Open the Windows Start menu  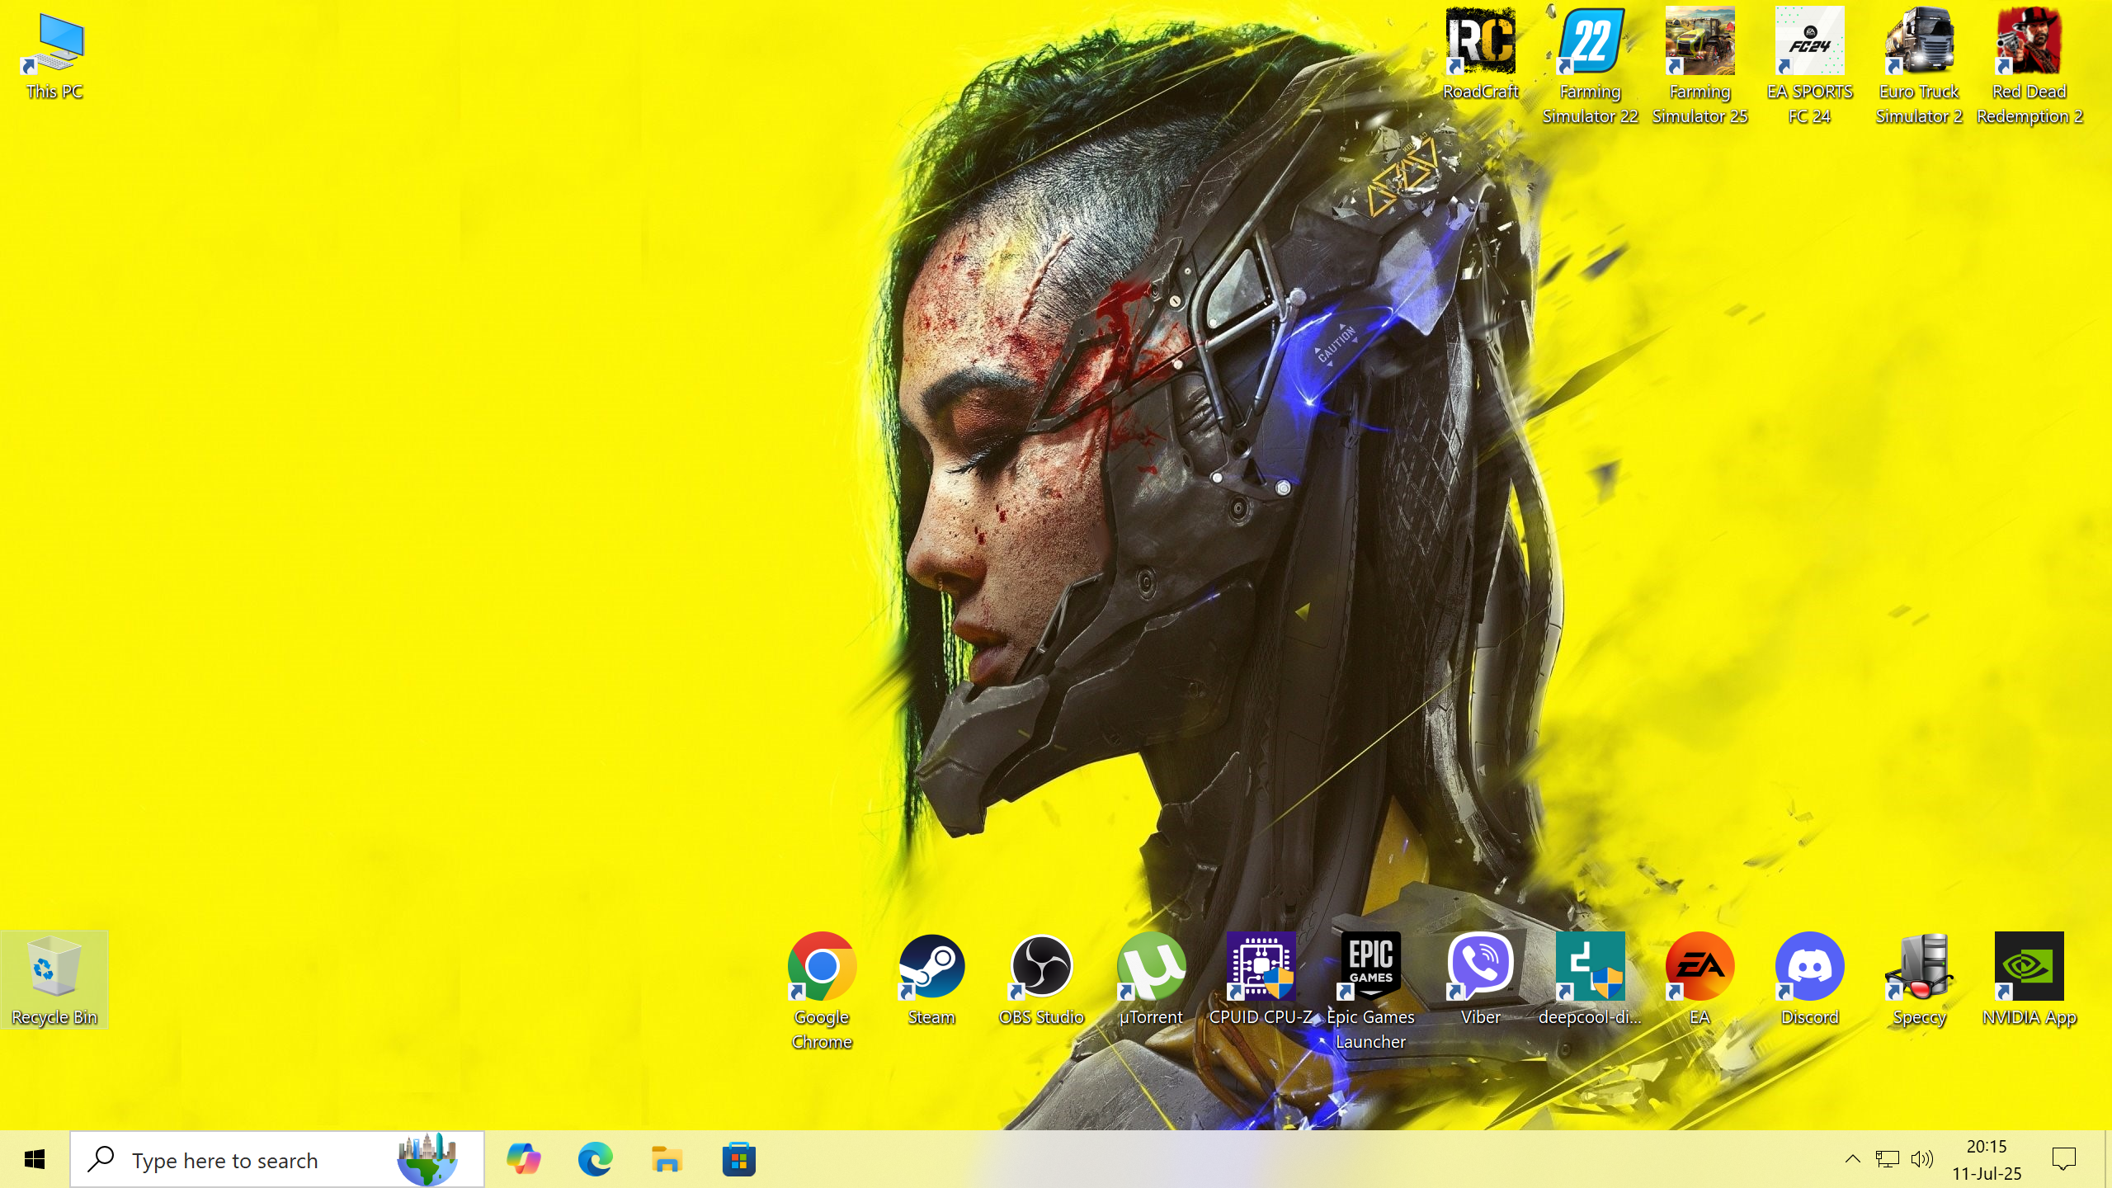click(x=35, y=1160)
